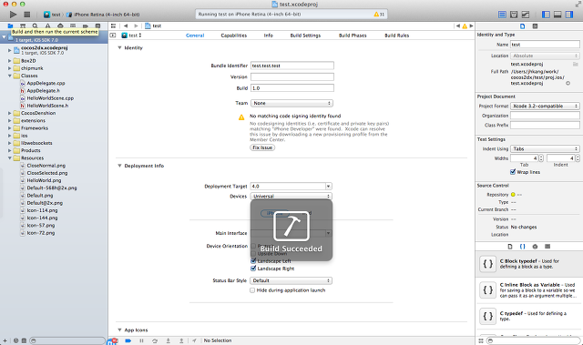Show the File Template library
583x345 pixels.
(510, 247)
